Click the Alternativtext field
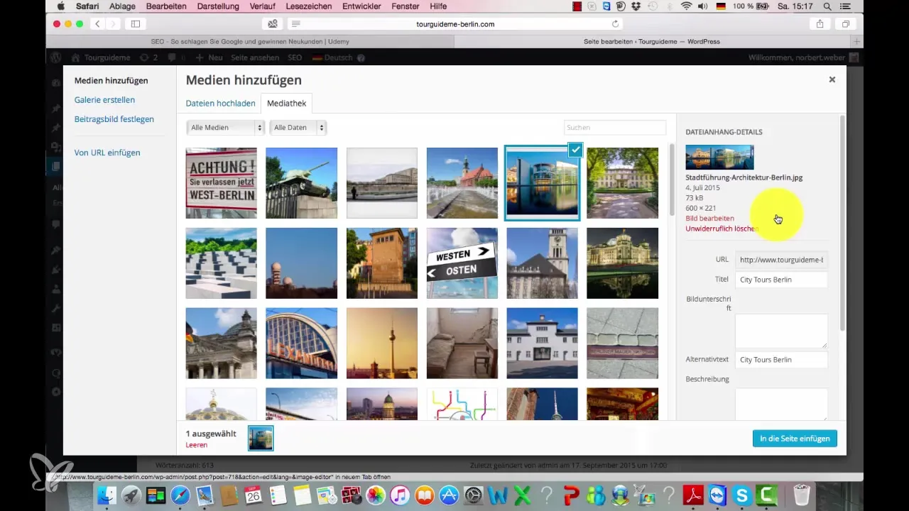 [x=781, y=360]
